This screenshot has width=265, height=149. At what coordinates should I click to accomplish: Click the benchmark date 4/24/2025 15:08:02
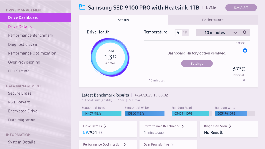click(151, 95)
